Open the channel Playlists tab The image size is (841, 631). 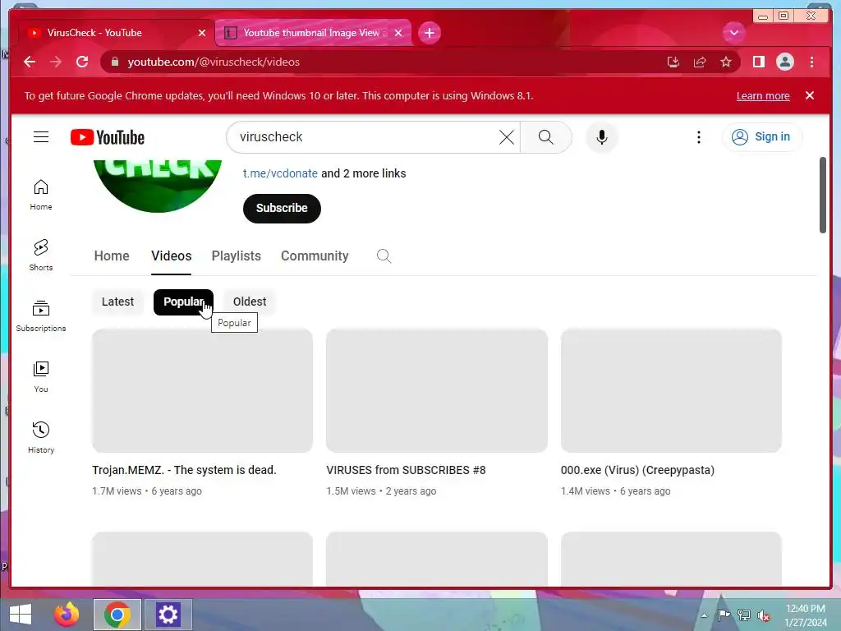[x=236, y=256]
